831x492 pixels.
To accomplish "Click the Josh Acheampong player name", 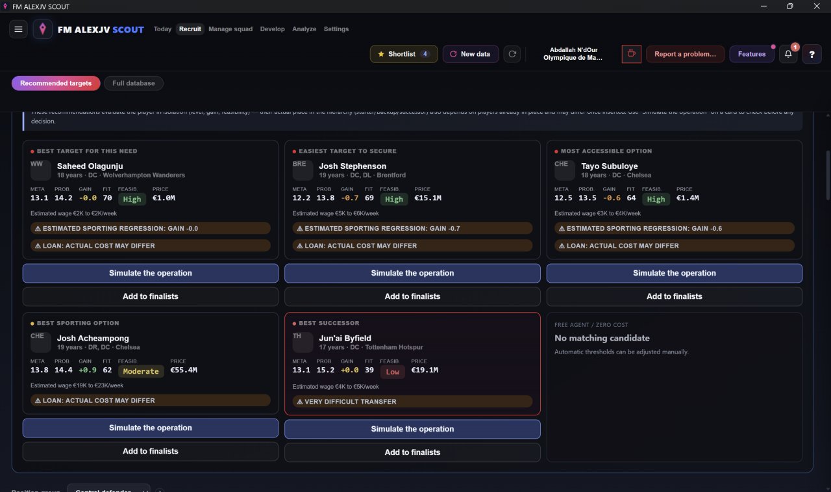I will 93,339.
